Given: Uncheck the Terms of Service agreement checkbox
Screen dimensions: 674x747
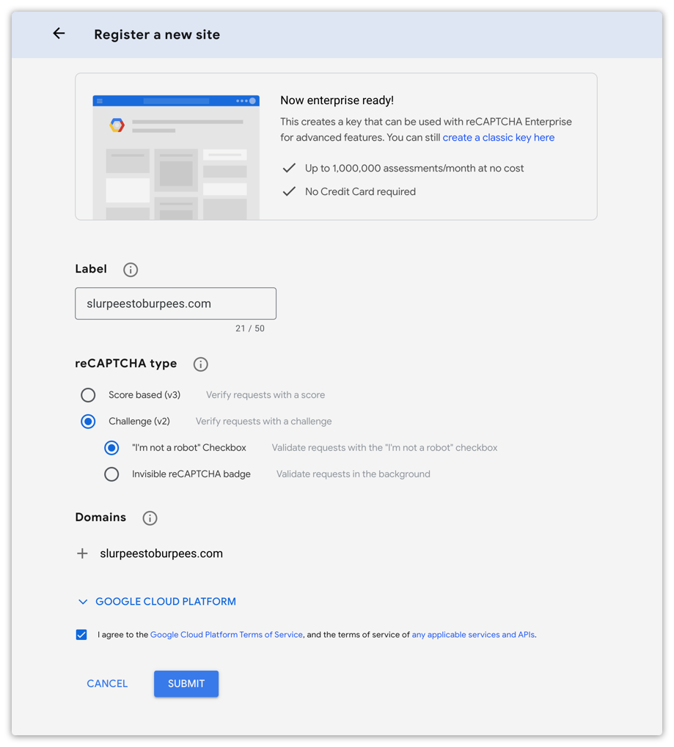Looking at the screenshot, I should tap(81, 635).
